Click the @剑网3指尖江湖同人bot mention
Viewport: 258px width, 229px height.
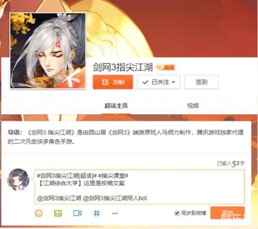tap(115, 198)
